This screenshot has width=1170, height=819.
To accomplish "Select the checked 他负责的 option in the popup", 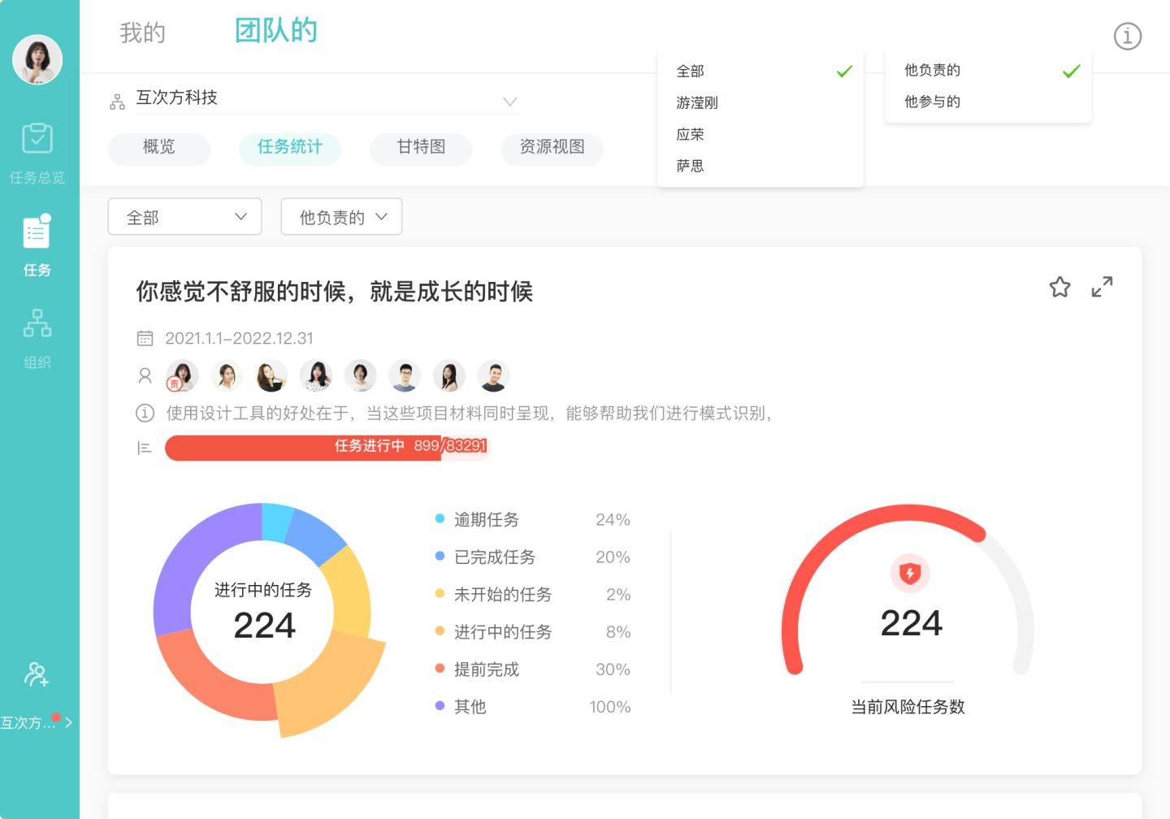I will 988,71.
